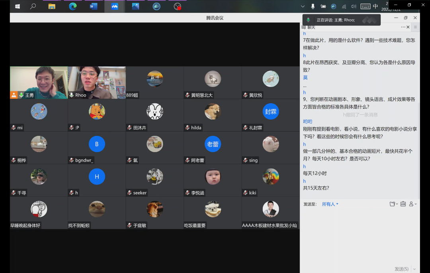Click the 腾讯会议 window title
The height and width of the screenshot is (273, 430).
coord(215,18)
